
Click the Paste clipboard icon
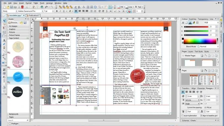point(34,7)
